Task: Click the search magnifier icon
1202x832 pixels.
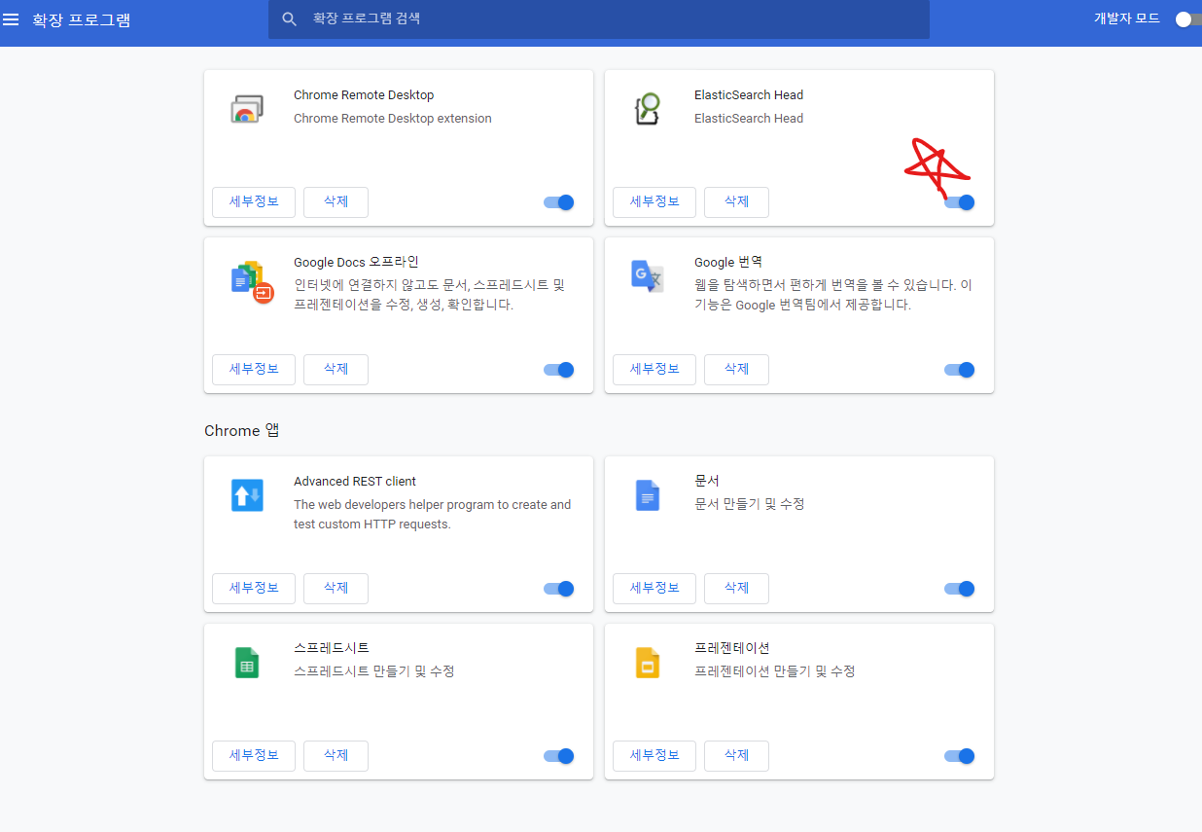Action: 289,19
